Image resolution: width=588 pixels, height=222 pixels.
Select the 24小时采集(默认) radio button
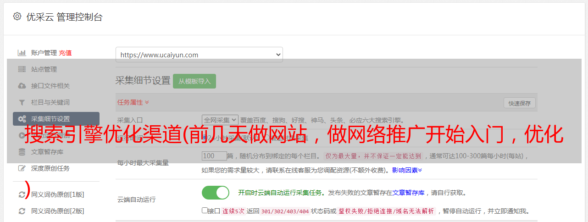coord(205,138)
